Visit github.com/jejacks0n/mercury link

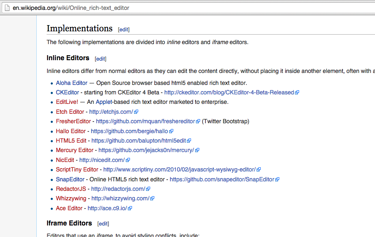pyautogui.click(x=146, y=150)
